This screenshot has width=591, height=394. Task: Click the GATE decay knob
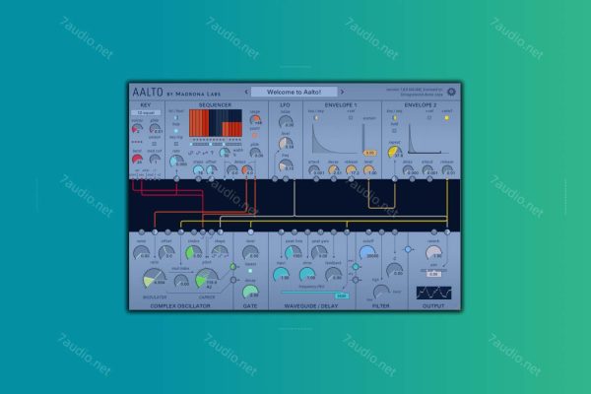250,292
